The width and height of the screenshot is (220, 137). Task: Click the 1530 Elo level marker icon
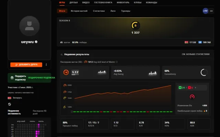point(65,98)
